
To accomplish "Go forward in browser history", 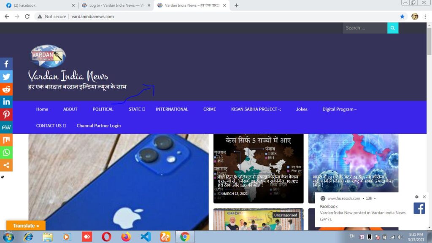I will tap(17, 16).
